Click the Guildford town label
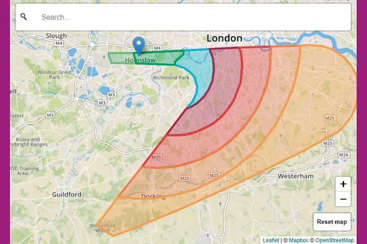Viewport: 367px width, 244px height. point(67,195)
